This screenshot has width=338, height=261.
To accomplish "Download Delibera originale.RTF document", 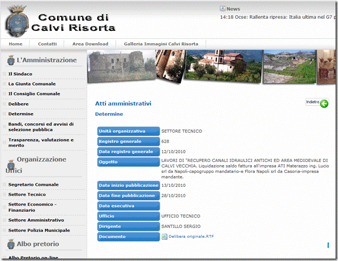I will click(x=191, y=236).
